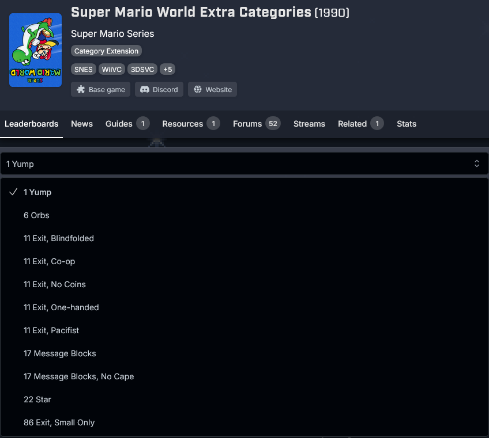Screen dimensions: 489x438
Task: Choose the 22 Star category
Action: point(245,399)
